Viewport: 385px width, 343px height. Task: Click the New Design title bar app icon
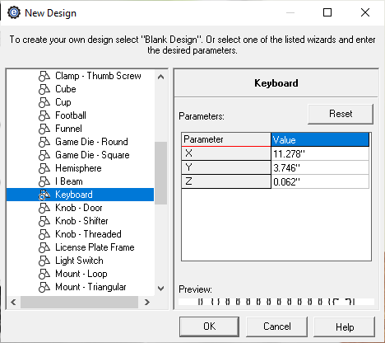point(14,12)
